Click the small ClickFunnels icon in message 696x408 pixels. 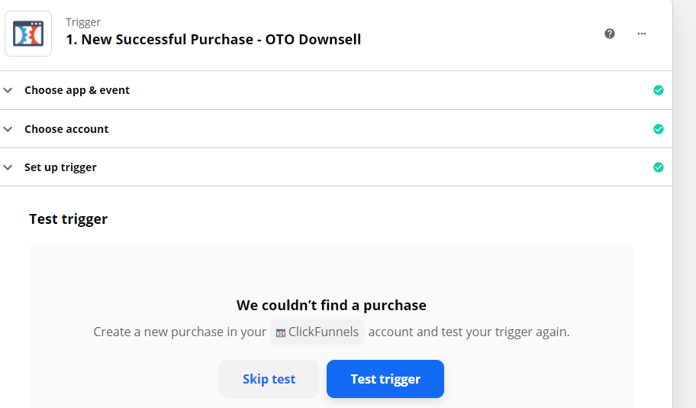coord(281,333)
